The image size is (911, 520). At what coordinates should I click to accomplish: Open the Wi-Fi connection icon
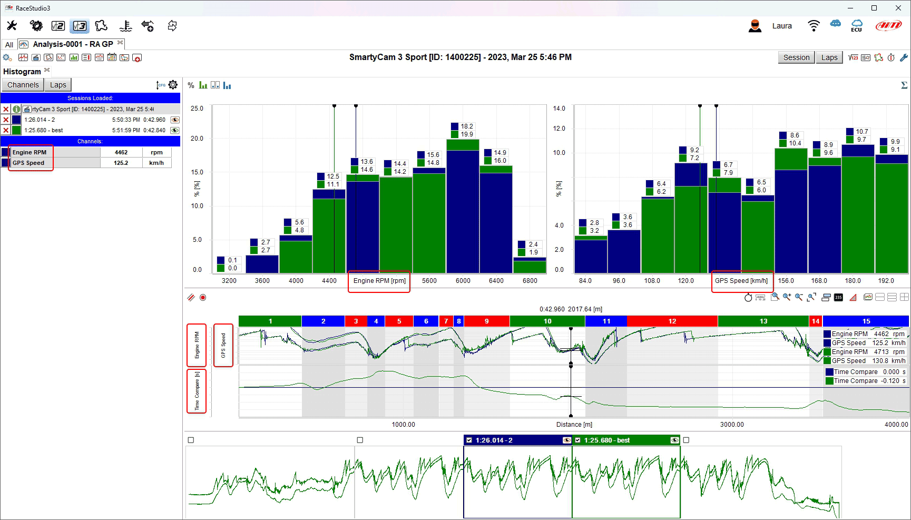pos(814,25)
